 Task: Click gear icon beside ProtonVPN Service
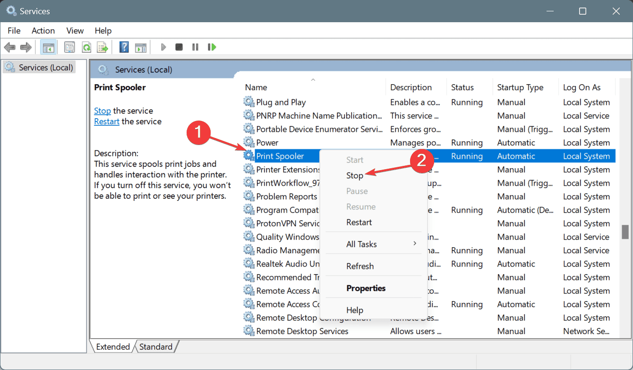249,223
